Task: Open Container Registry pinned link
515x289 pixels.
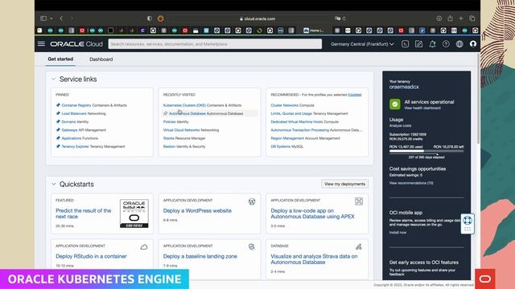Action: point(76,105)
